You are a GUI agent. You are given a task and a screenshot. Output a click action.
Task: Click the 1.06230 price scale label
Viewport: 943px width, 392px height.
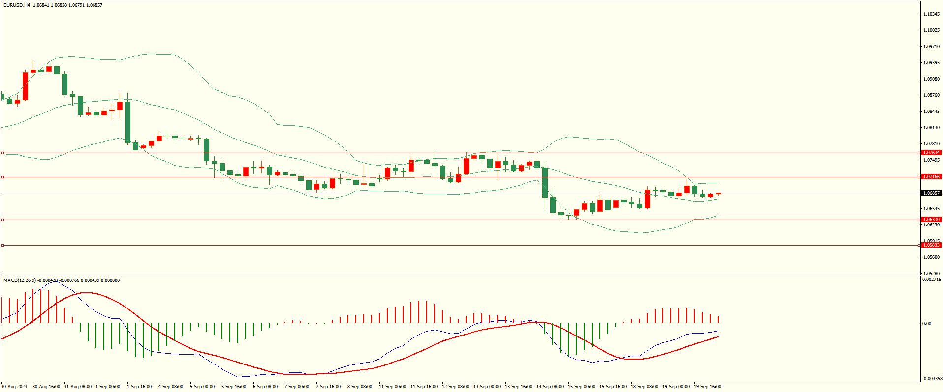pos(931,225)
